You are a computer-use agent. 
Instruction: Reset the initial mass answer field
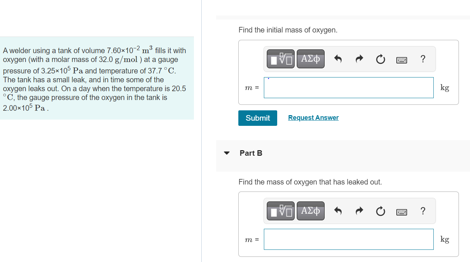(x=380, y=59)
